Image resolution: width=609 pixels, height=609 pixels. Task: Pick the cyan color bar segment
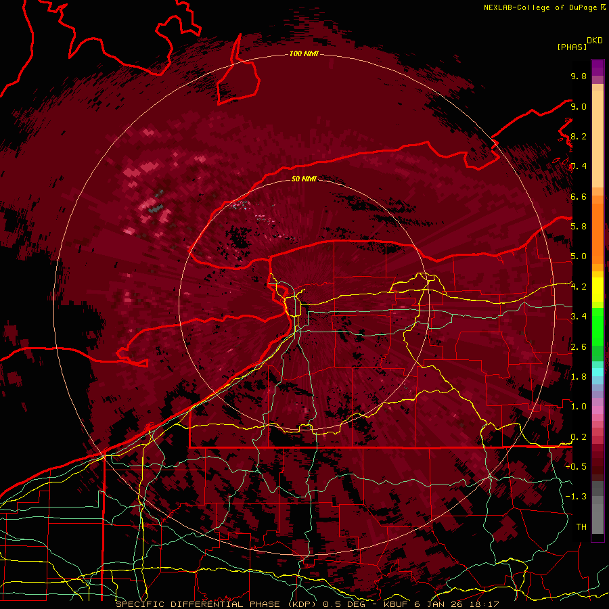597,372
